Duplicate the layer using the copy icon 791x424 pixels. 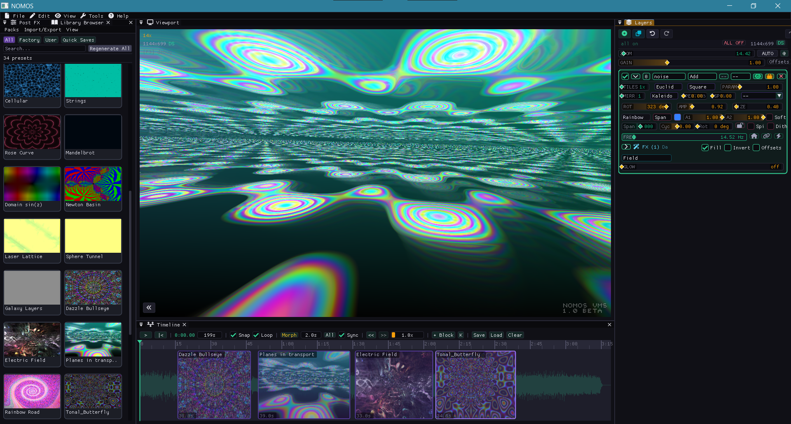click(x=639, y=33)
